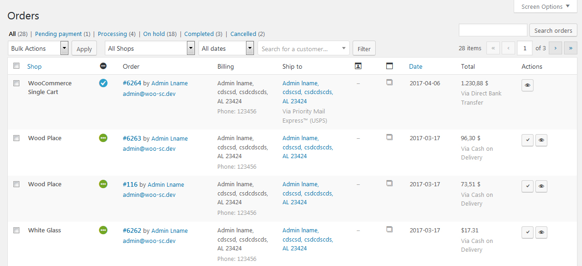Open order notes icon for order #116
This screenshot has height=266, width=582.
point(390,183)
